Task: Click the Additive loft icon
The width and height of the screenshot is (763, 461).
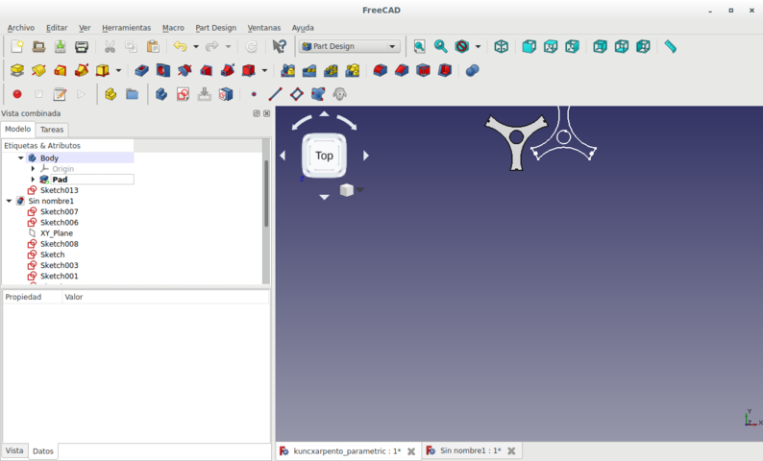Action: [60, 70]
